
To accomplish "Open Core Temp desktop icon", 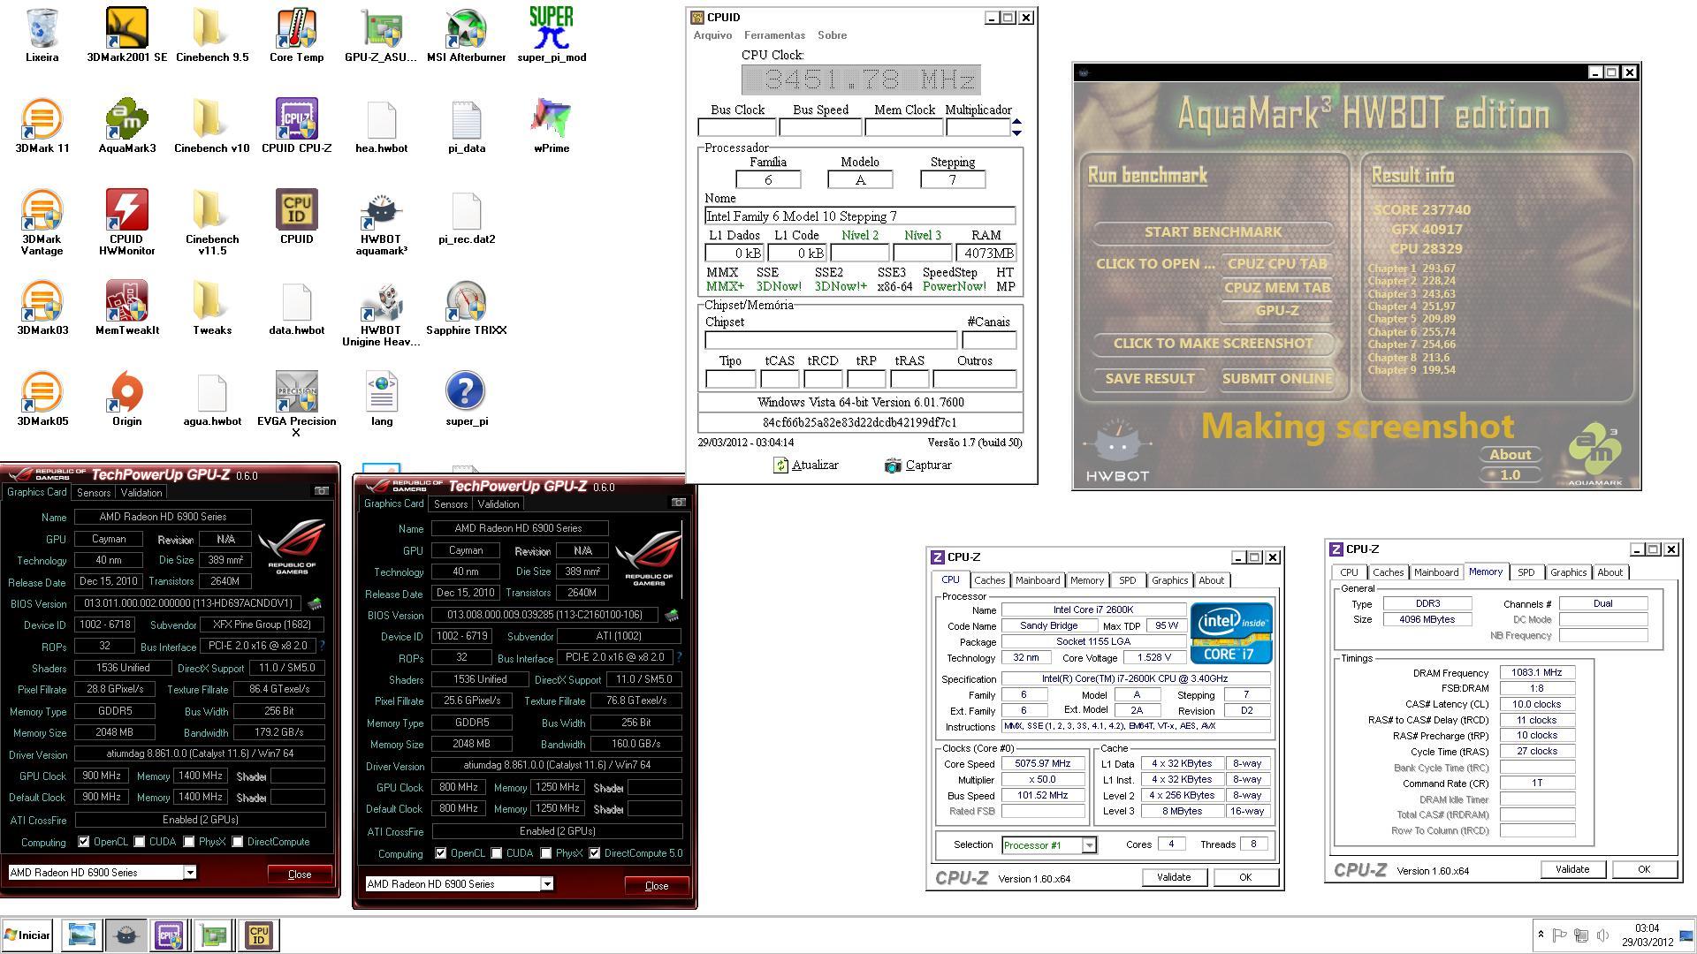I will pos(296,35).
